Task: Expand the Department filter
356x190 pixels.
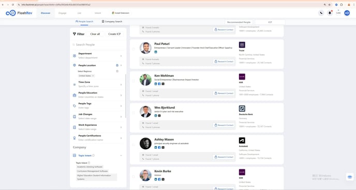Action: tap(98, 56)
